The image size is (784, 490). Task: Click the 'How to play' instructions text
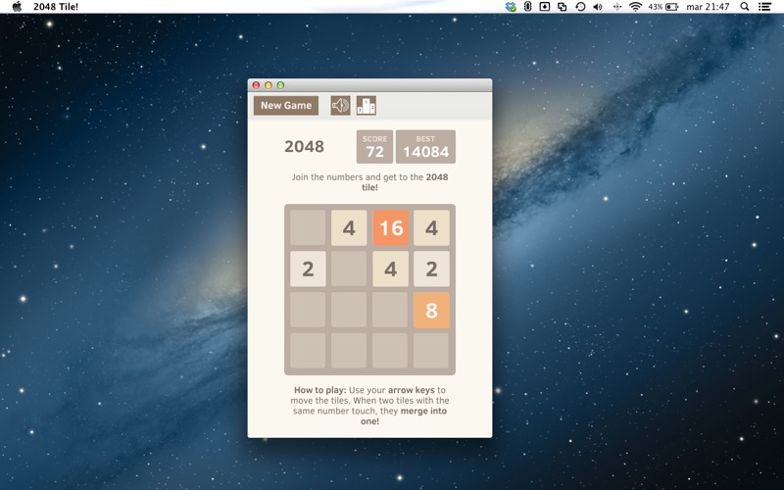pyautogui.click(x=370, y=406)
